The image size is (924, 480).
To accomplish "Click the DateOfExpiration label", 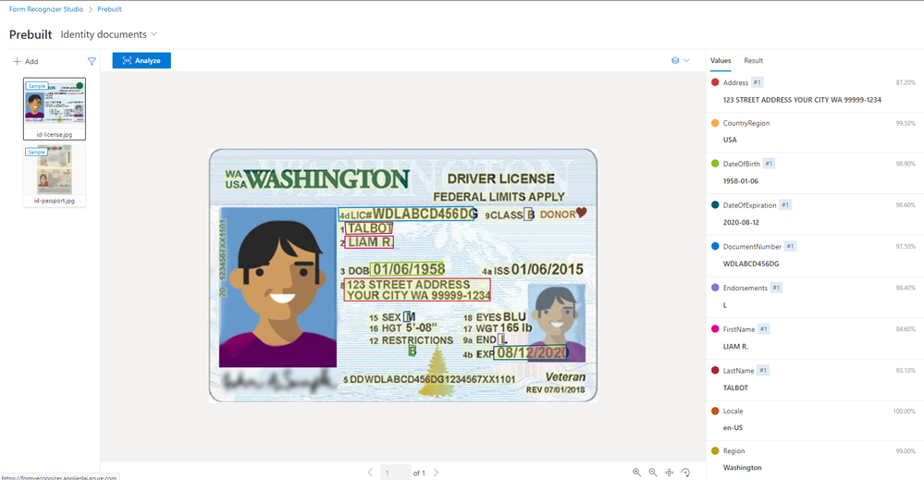I will click(749, 205).
